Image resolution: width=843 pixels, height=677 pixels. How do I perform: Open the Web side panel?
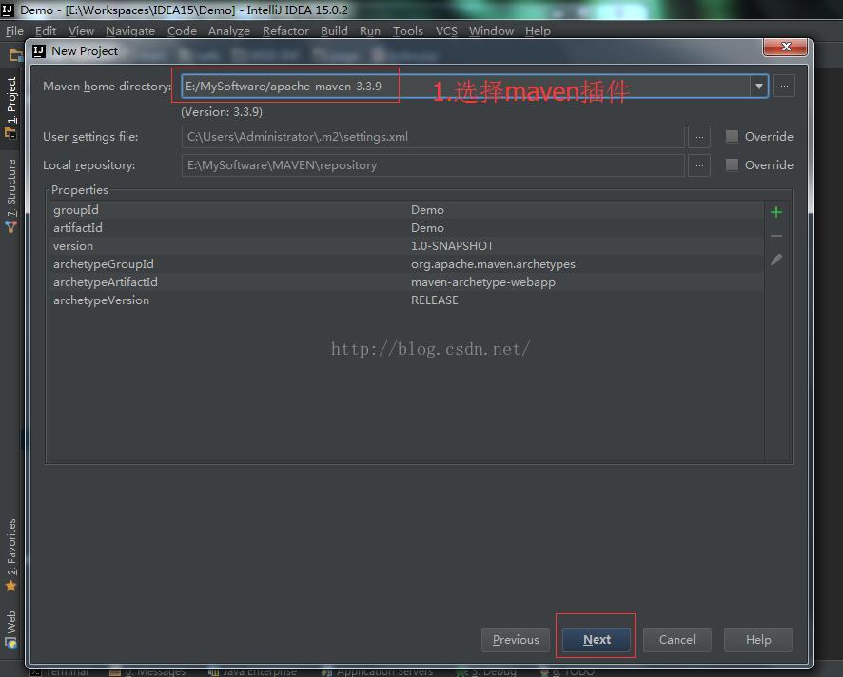(10, 629)
